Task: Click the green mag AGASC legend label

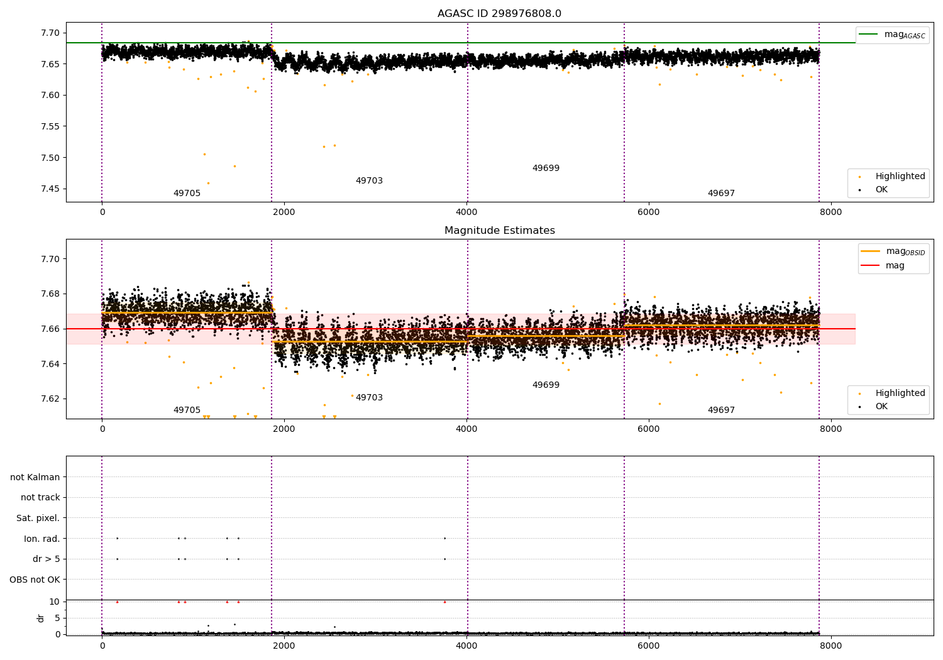Action: (905, 35)
